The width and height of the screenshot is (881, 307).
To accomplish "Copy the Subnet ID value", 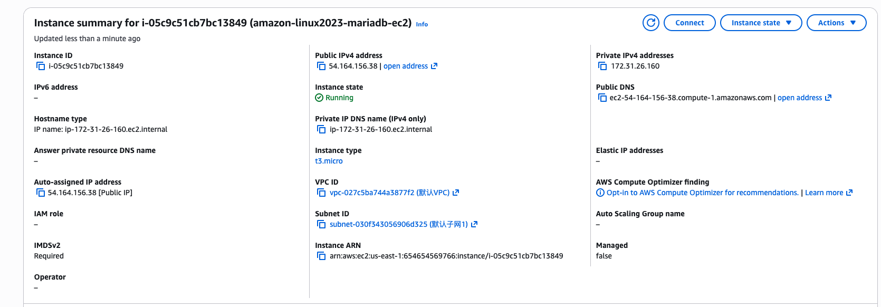I will pyautogui.click(x=321, y=224).
